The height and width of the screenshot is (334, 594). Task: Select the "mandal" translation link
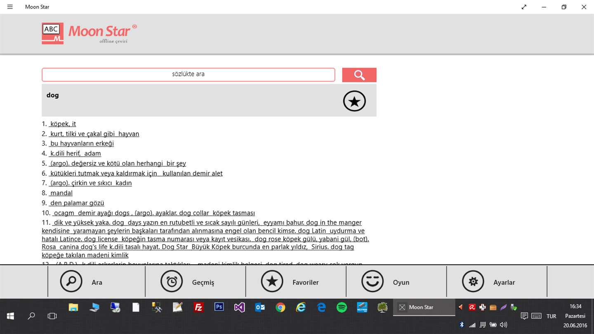pyautogui.click(x=61, y=193)
